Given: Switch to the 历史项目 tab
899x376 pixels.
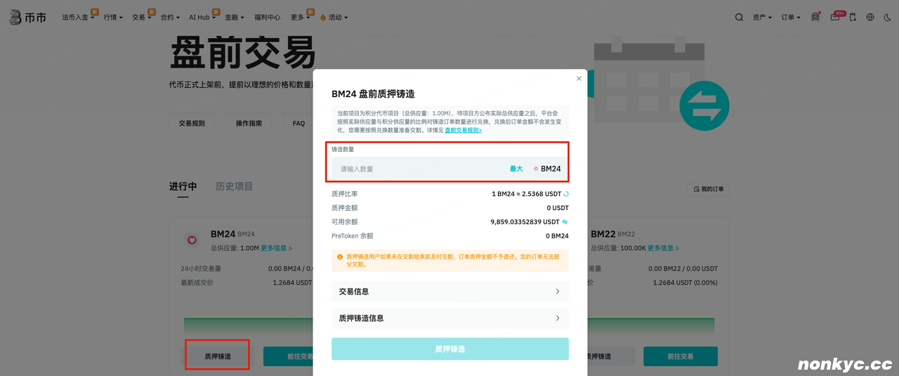Looking at the screenshot, I should click(x=234, y=186).
